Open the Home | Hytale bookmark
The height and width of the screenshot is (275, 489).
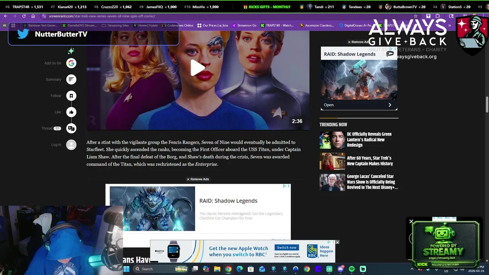click(145, 25)
